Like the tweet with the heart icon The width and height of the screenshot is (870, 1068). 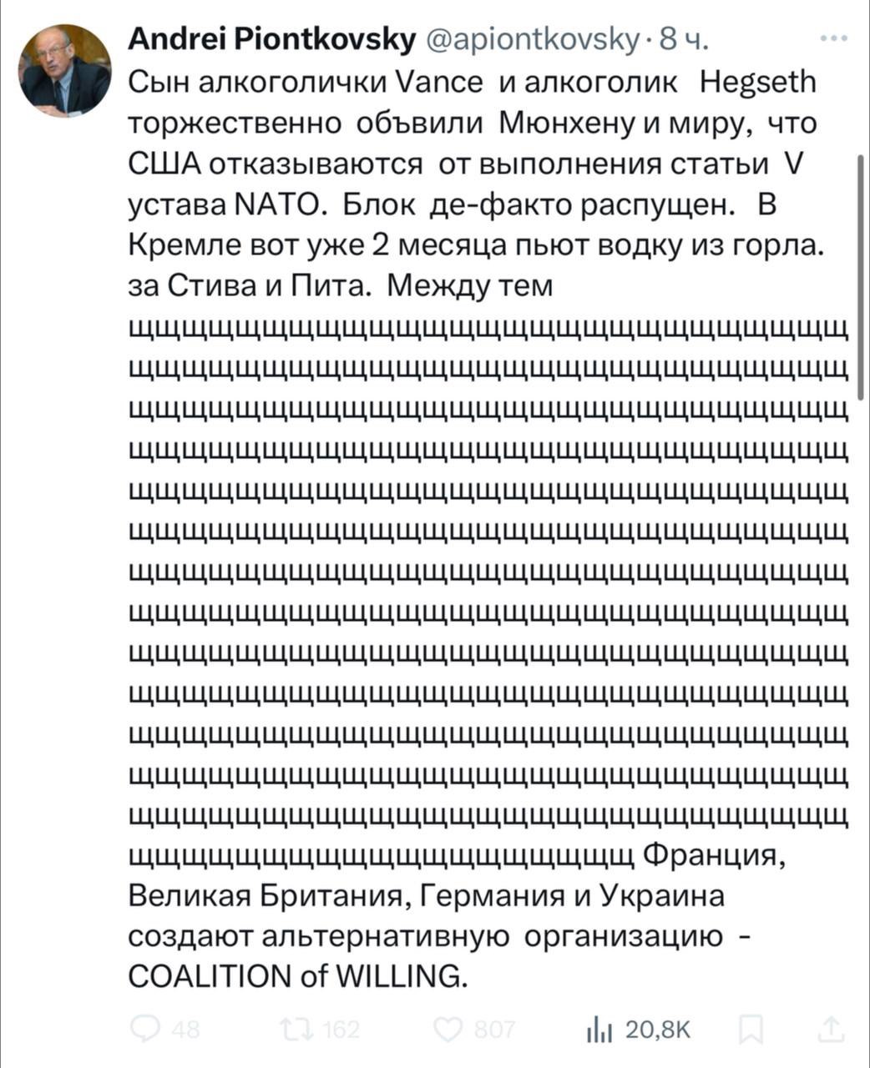[449, 1030]
